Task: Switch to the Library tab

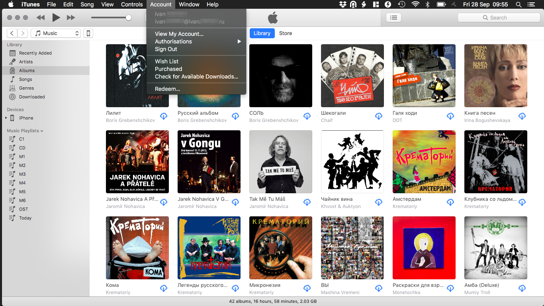Action: (x=262, y=33)
